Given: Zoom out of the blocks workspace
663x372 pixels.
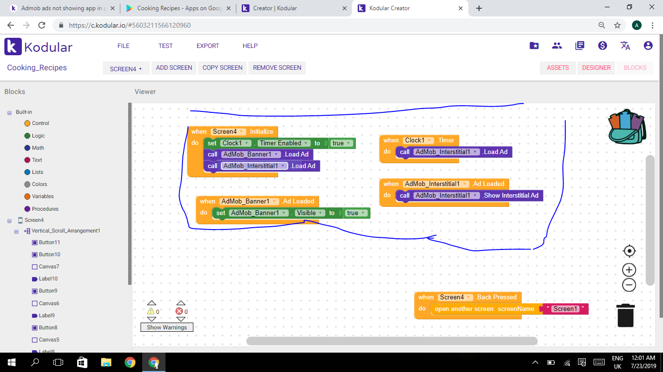Looking at the screenshot, I should coord(629,285).
